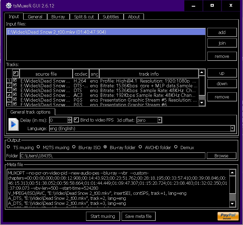
Task: Uncheck the DTS track 3 checkbox
Action: (15, 89)
